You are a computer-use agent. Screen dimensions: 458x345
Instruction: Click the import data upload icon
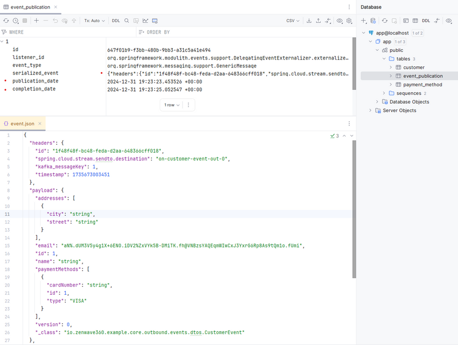[318, 21]
